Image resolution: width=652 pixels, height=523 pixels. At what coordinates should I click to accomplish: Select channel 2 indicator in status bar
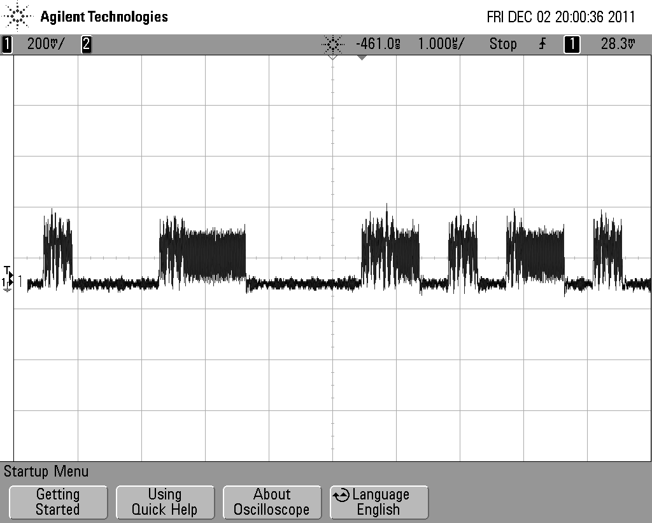point(87,45)
